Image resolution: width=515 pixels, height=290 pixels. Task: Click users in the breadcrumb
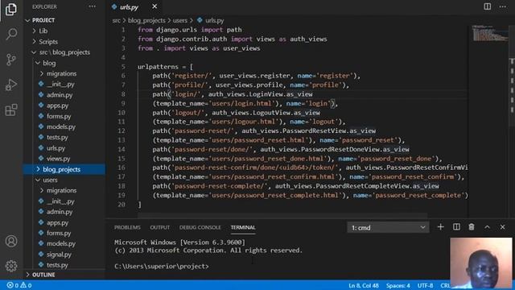click(x=180, y=20)
